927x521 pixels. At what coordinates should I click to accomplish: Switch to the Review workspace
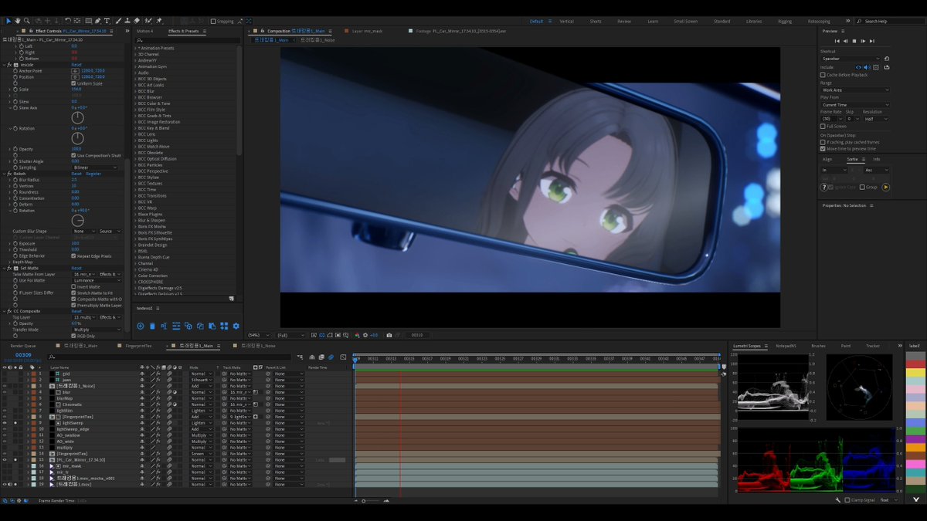pyautogui.click(x=624, y=22)
